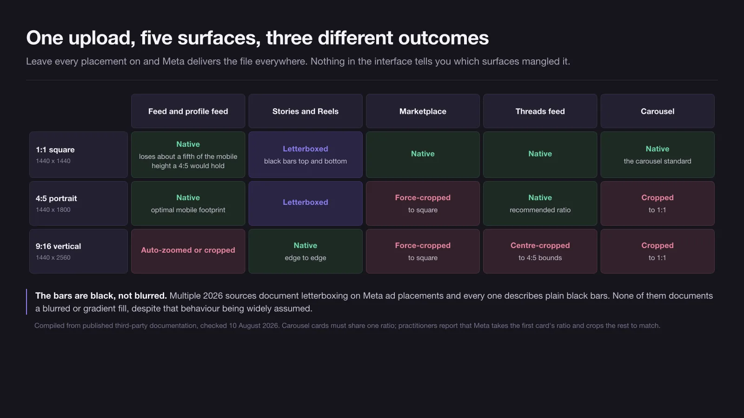Click the "Marketplace" column header
This screenshot has width=744, height=418.
[423, 111]
